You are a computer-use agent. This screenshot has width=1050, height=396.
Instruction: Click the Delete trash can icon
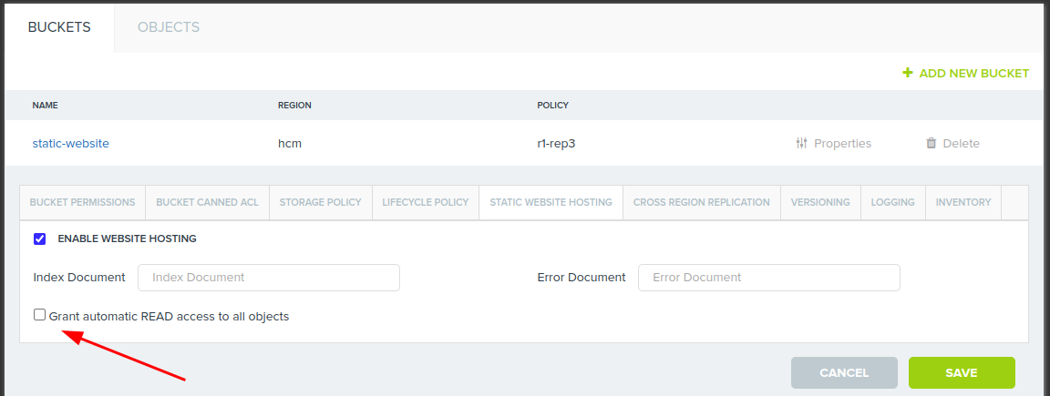(931, 143)
